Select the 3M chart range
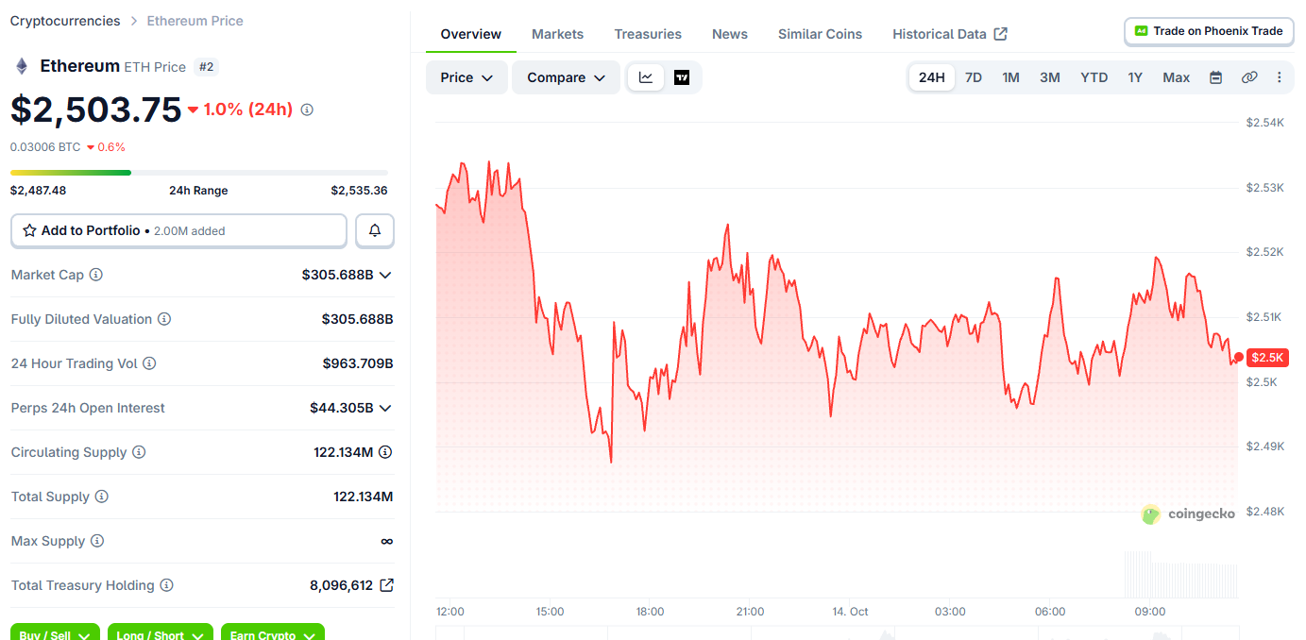 [1050, 77]
